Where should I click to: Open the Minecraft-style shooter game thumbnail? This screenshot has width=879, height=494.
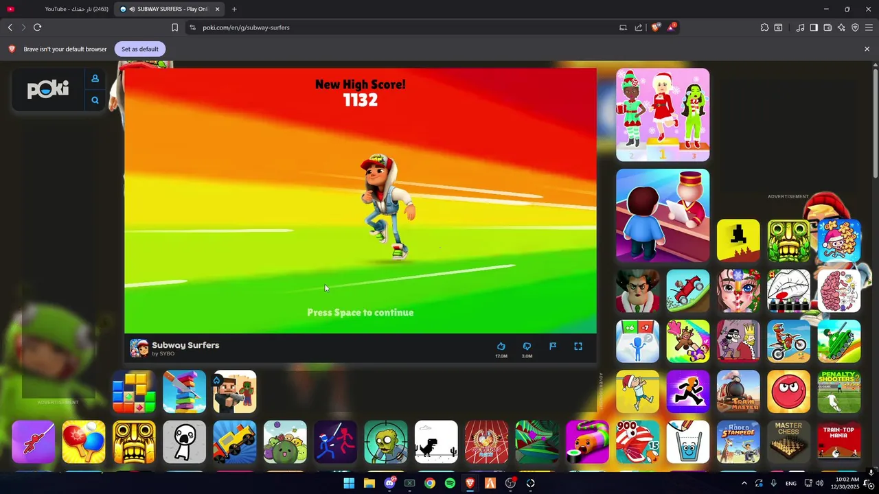pos(235,392)
